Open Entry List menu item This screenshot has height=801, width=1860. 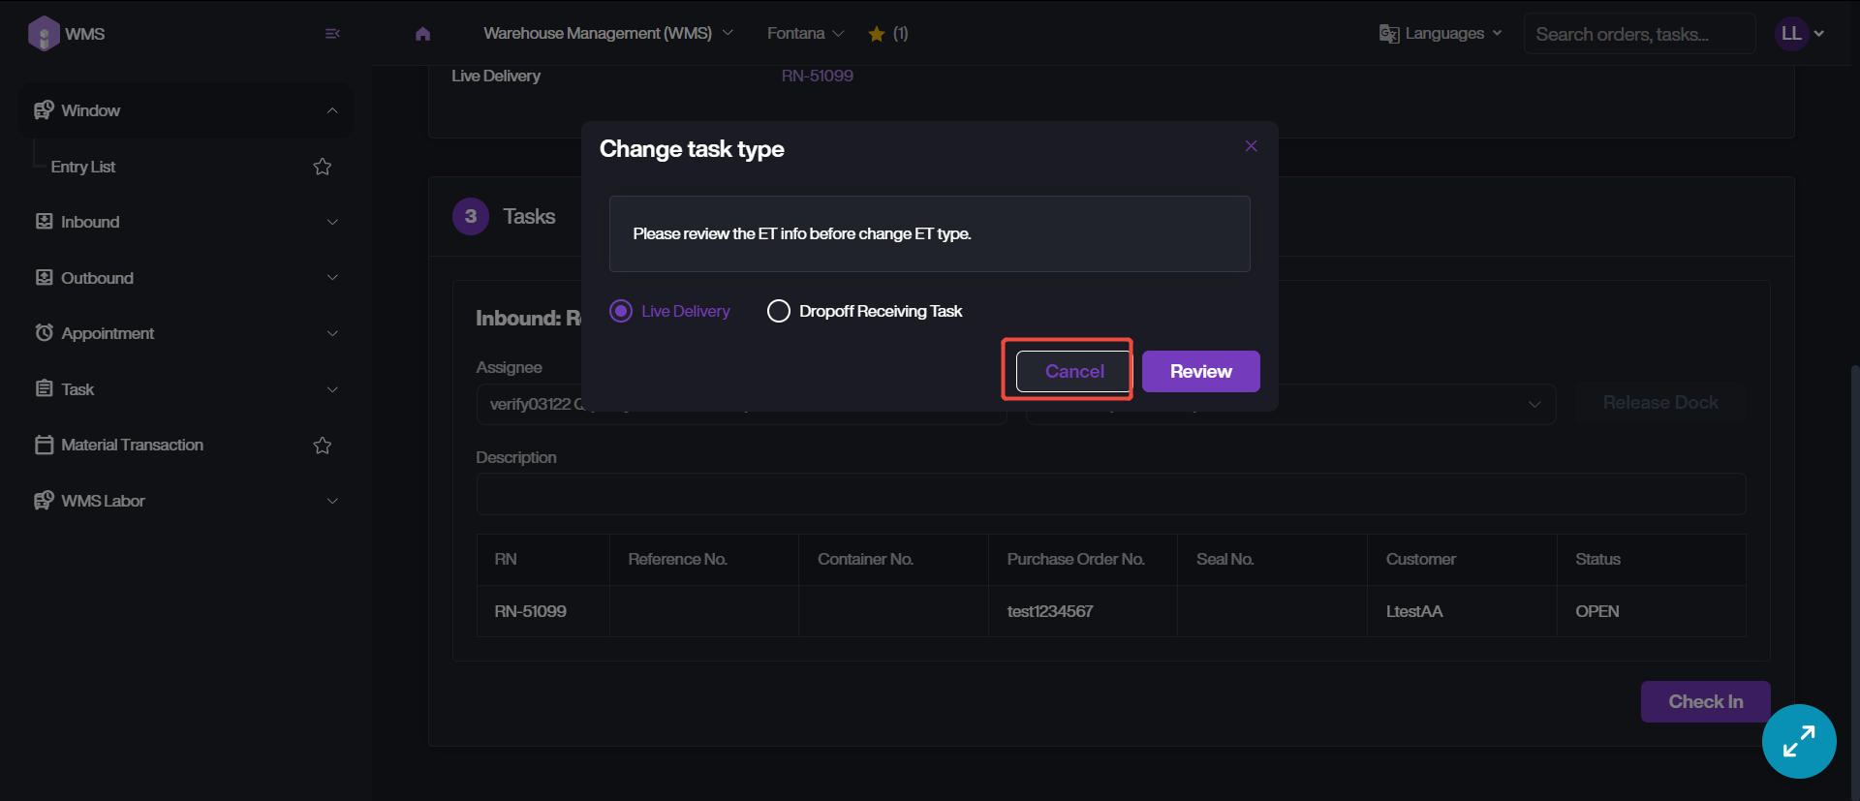[x=83, y=167]
